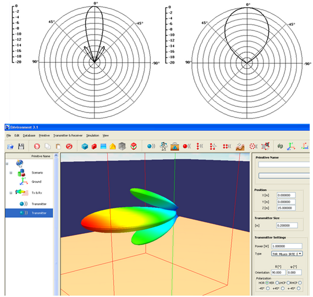
Task: Add a blue cube primitive
Action: pos(85,147)
